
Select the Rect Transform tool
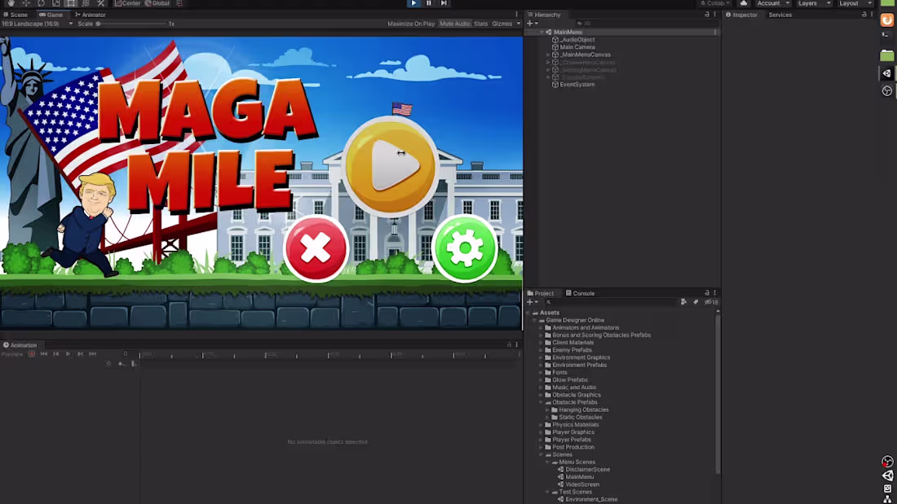71,4
